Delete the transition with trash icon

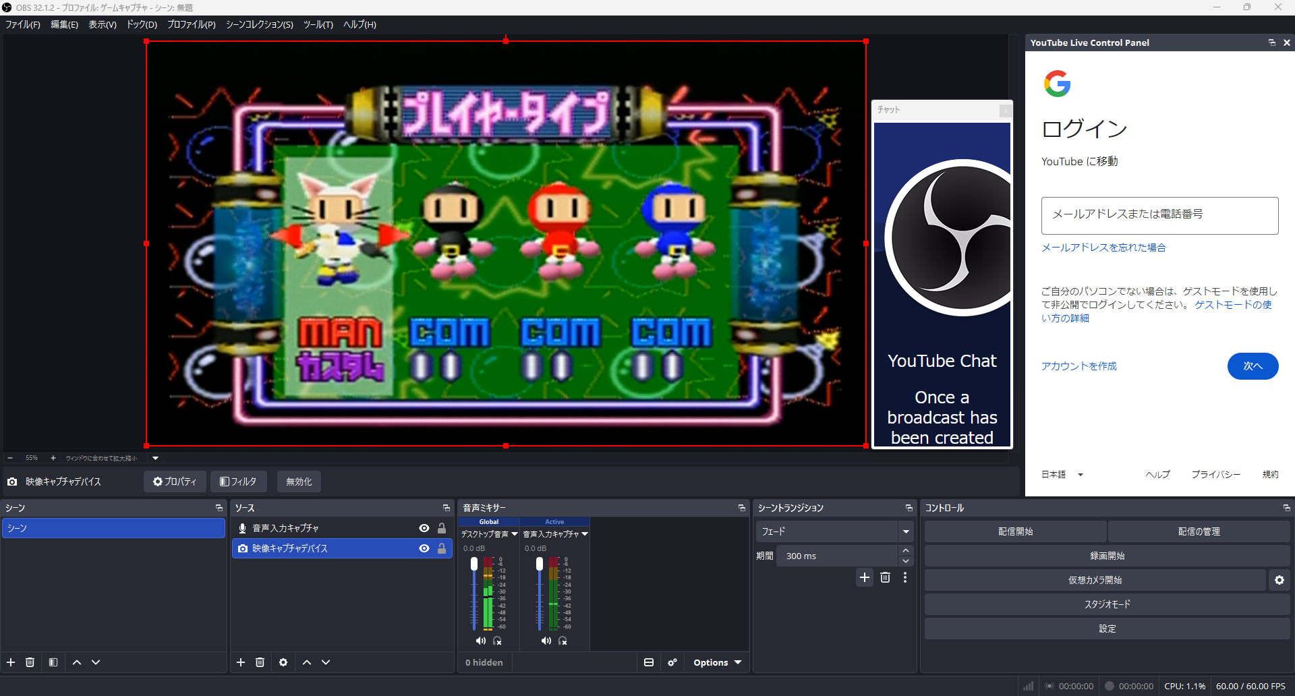pyautogui.click(x=886, y=577)
